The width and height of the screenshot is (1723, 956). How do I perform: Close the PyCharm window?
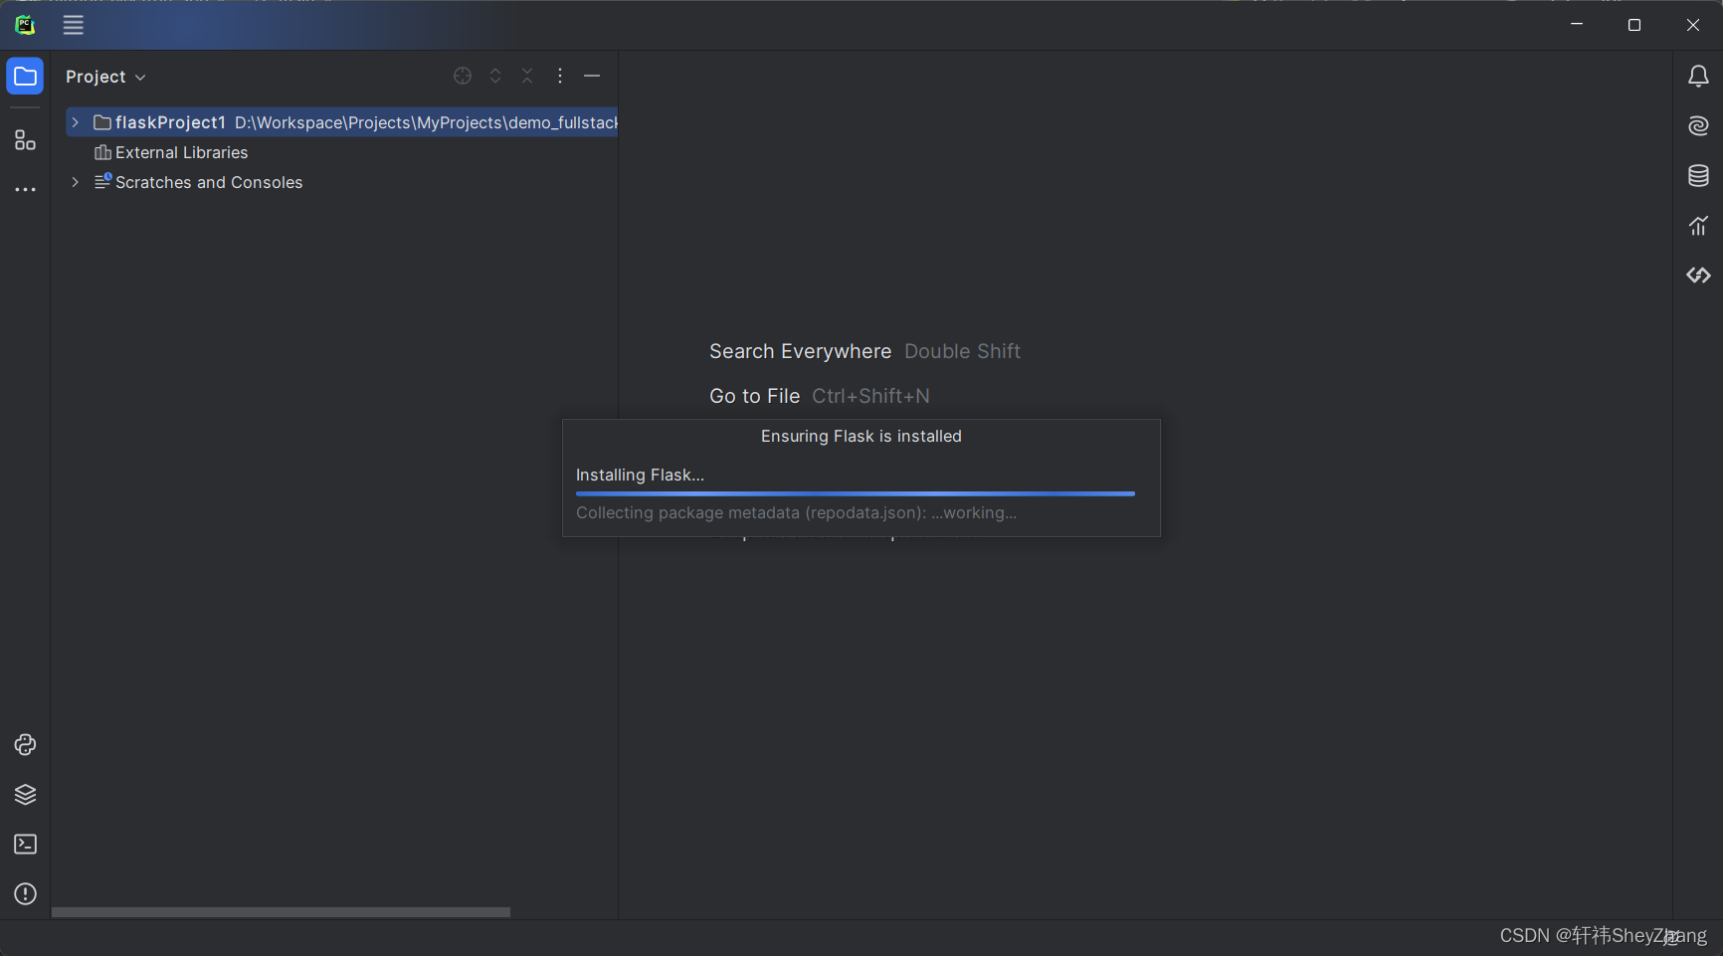point(1693,25)
